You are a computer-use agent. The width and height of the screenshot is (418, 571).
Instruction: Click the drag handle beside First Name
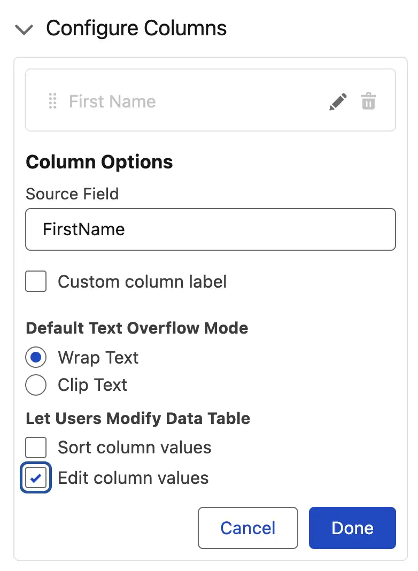(x=52, y=101)
